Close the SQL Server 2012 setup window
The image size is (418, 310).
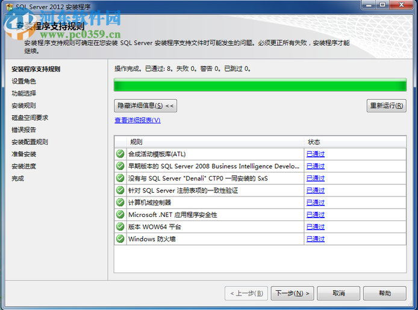(x=402, y=5)
